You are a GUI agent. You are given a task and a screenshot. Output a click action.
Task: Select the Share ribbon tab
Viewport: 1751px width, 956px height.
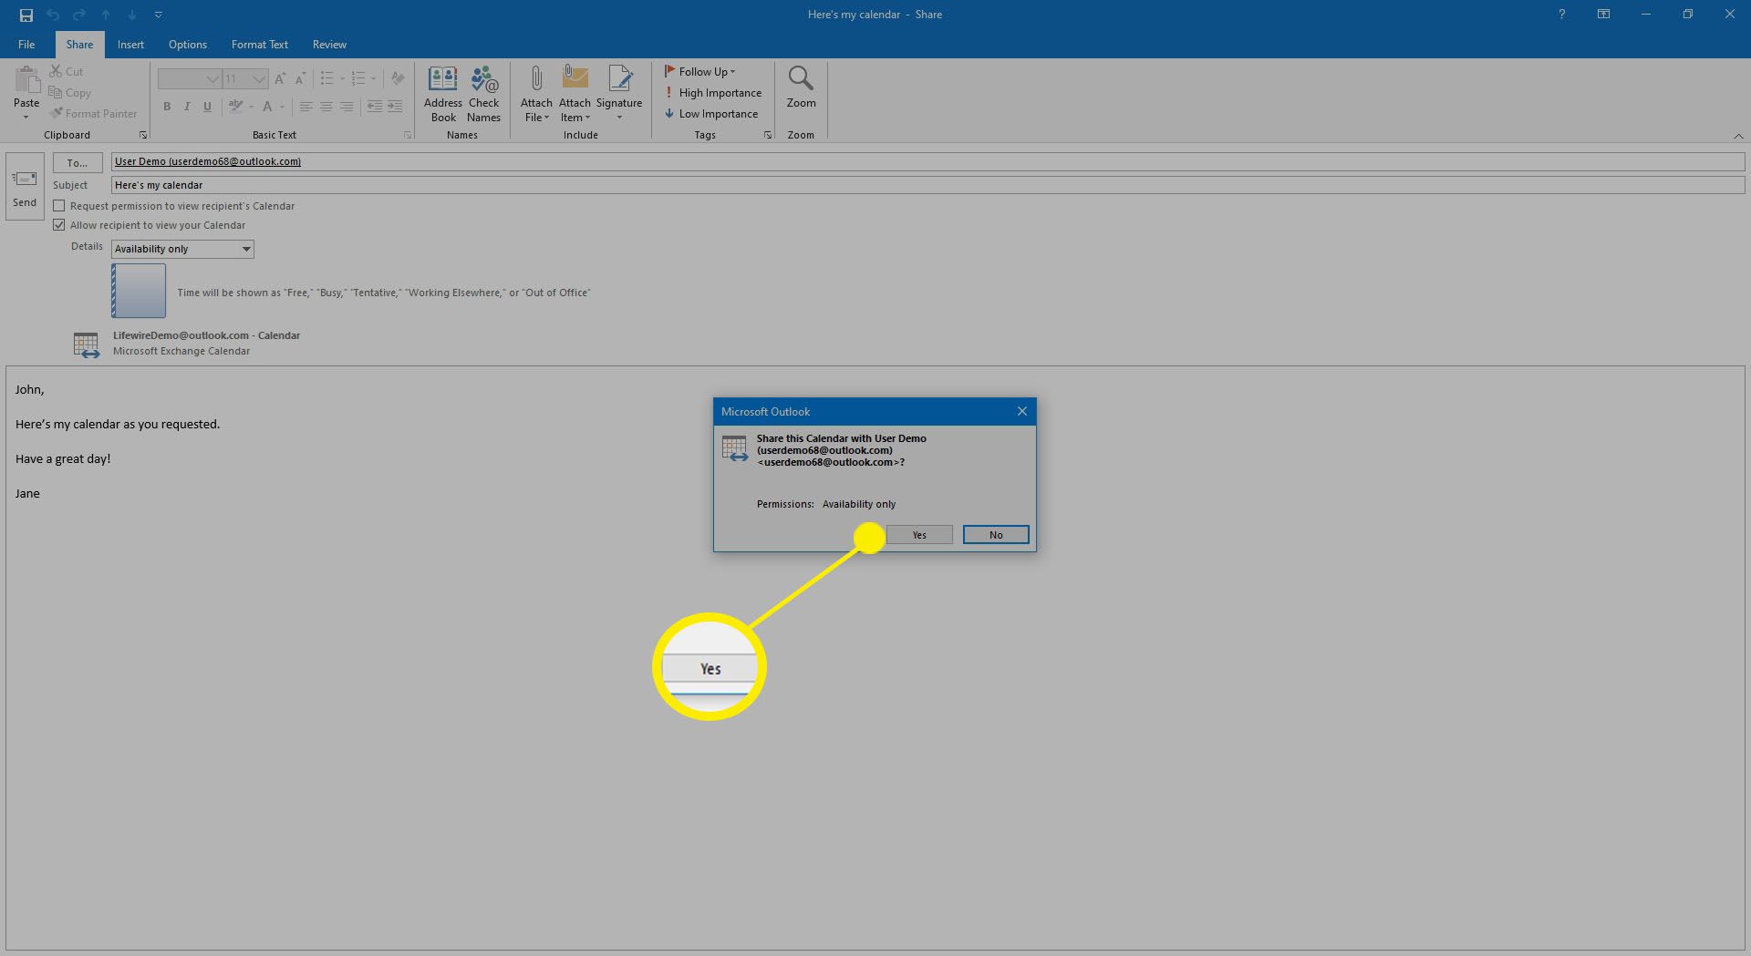click(x=79, y=44)
